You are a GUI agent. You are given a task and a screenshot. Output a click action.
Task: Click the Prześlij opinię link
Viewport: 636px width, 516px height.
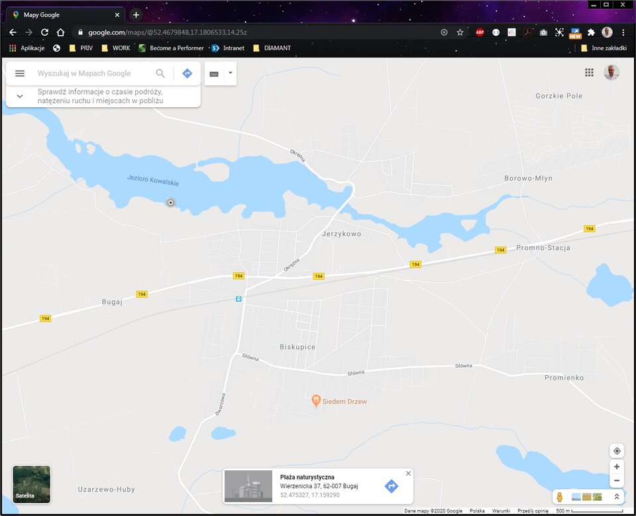[533, 511]
